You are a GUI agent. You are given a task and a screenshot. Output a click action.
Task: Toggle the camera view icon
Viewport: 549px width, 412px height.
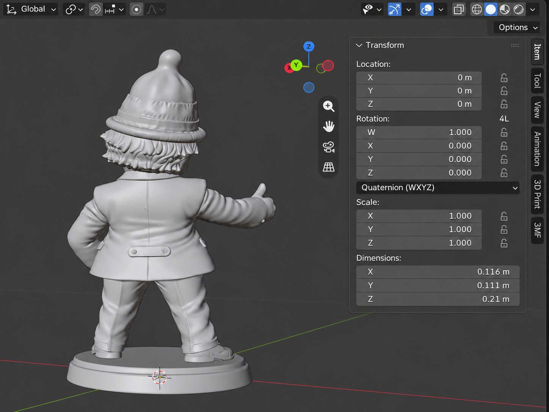tap(328, 147)
